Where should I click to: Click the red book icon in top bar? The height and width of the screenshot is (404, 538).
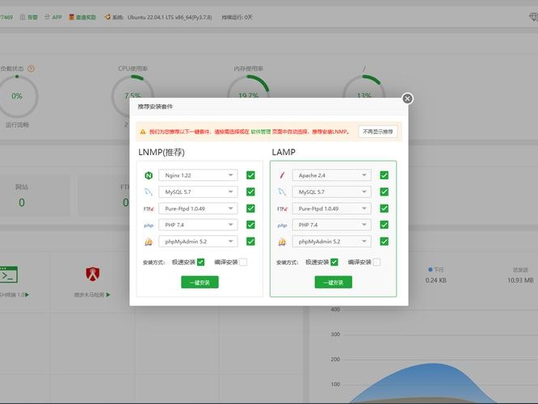(72, 17)
